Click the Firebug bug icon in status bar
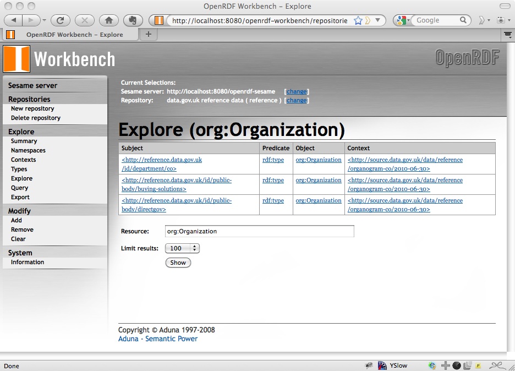Screen dimensions: 515x371 click(x=369, y=365)
